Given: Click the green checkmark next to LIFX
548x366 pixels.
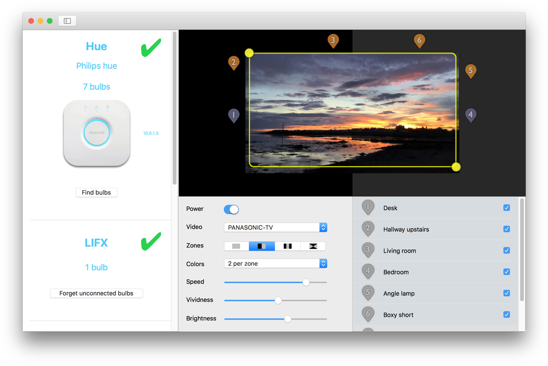Looking at the screenshot, I should (151, 242).
